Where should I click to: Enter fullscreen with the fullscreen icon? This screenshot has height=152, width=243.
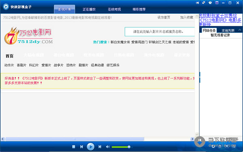pos(227,146)
